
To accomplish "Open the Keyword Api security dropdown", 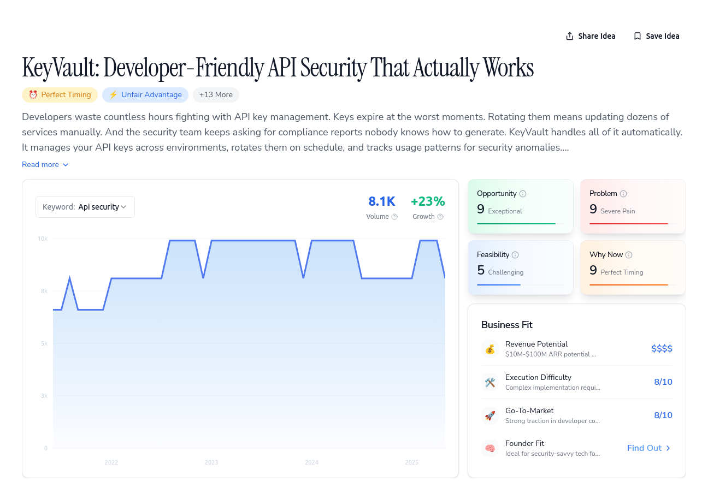I will [85, 207].
